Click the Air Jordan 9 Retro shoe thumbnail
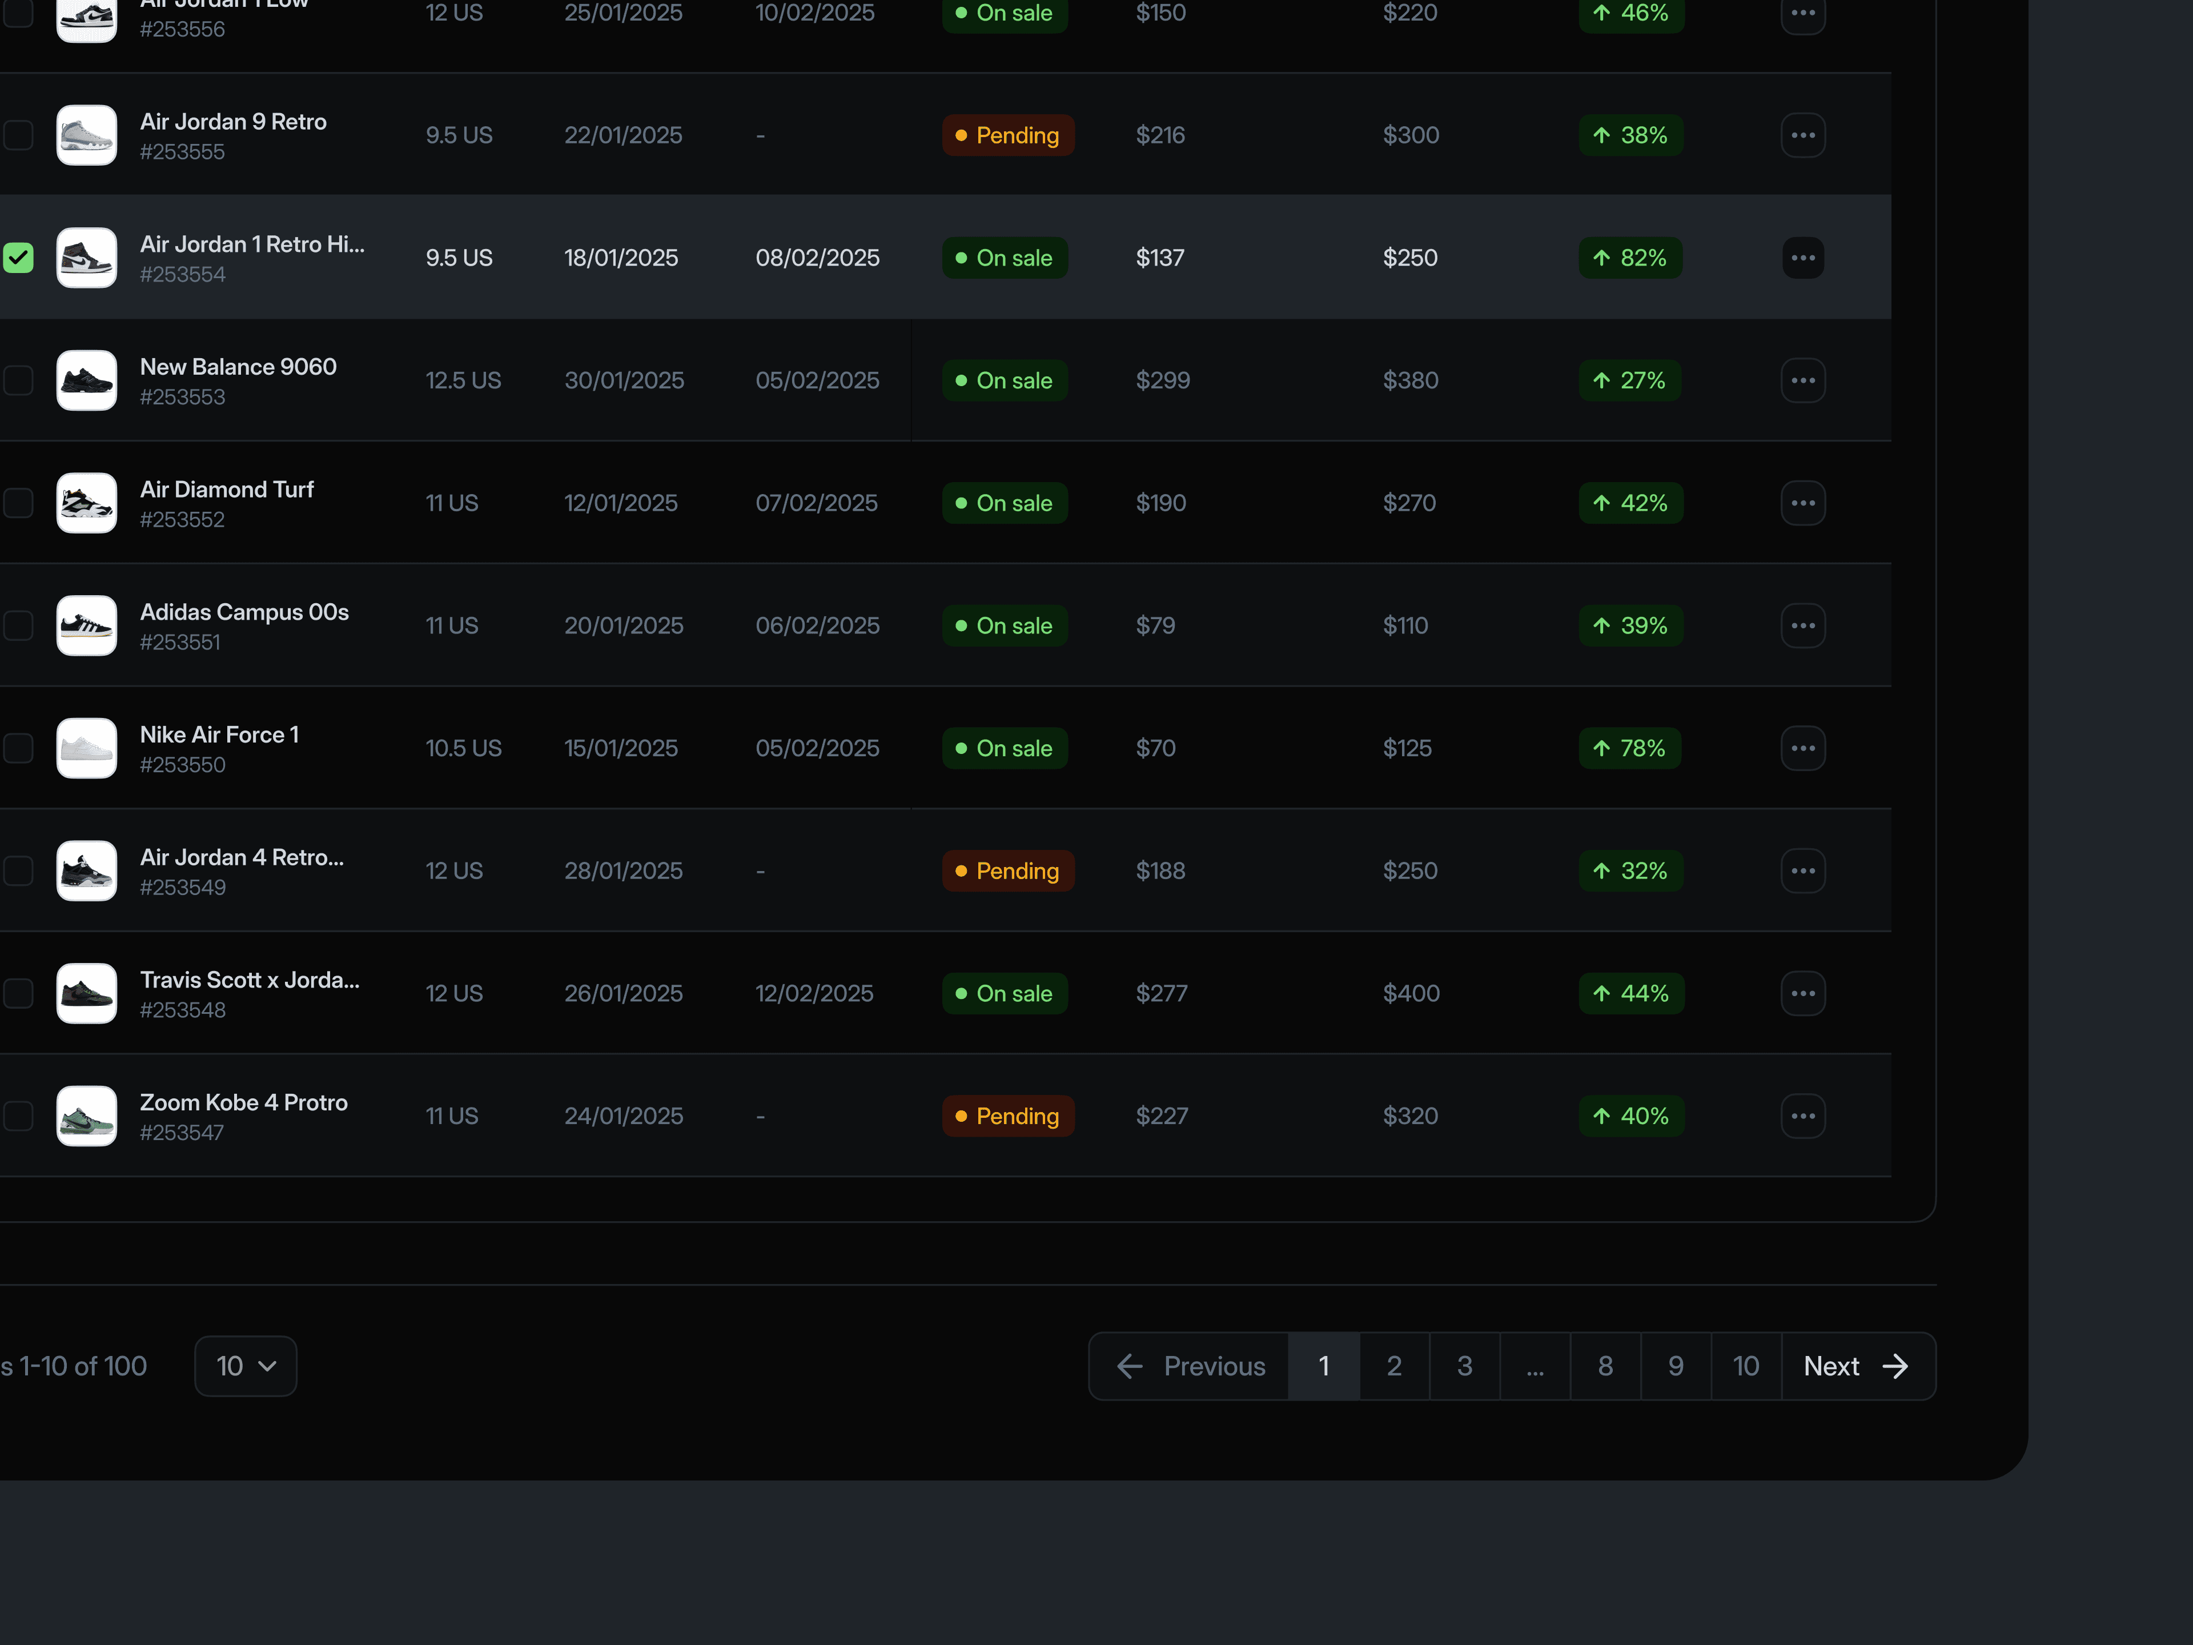2193x1645 pixels. click(x=86, y=135)
